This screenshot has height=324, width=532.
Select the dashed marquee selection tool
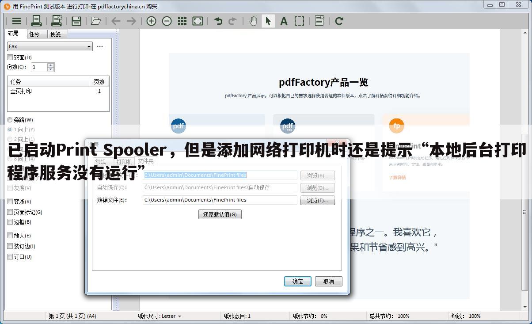300,21
